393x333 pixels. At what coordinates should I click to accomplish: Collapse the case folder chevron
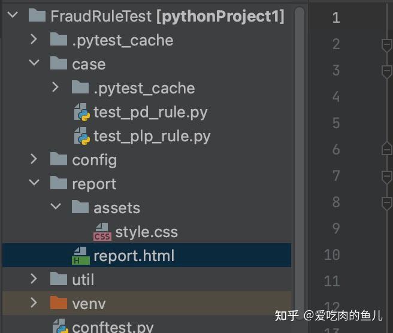click(34, 64)
